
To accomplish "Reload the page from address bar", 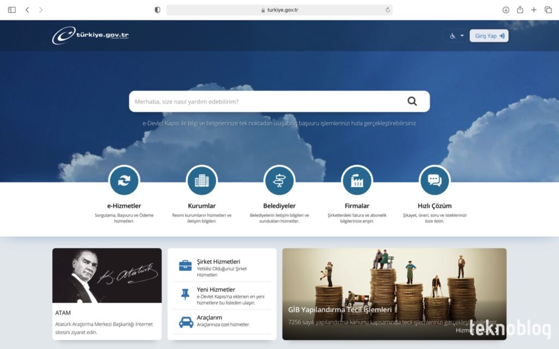I will coord(388,10).
